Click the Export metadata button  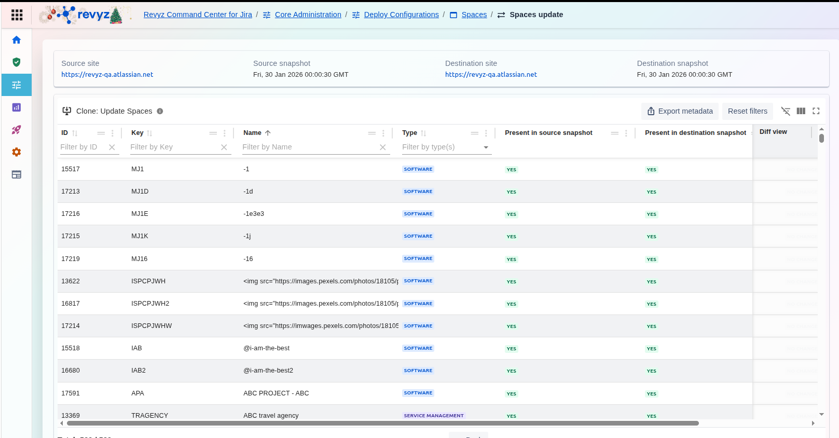(680, 111)
